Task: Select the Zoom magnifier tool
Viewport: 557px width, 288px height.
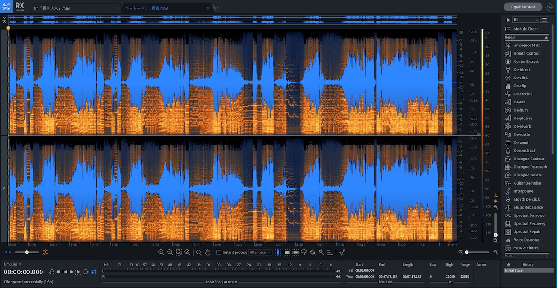Action: pos(199,252)
